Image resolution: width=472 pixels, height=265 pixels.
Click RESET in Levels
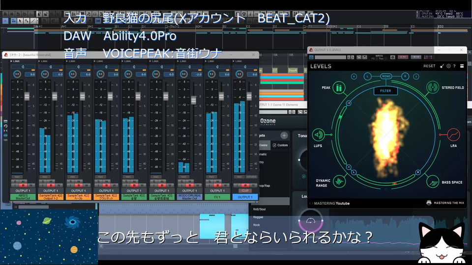point(429,66)
